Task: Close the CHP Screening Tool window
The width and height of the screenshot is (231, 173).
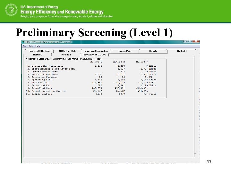Action: coord(196,41)
